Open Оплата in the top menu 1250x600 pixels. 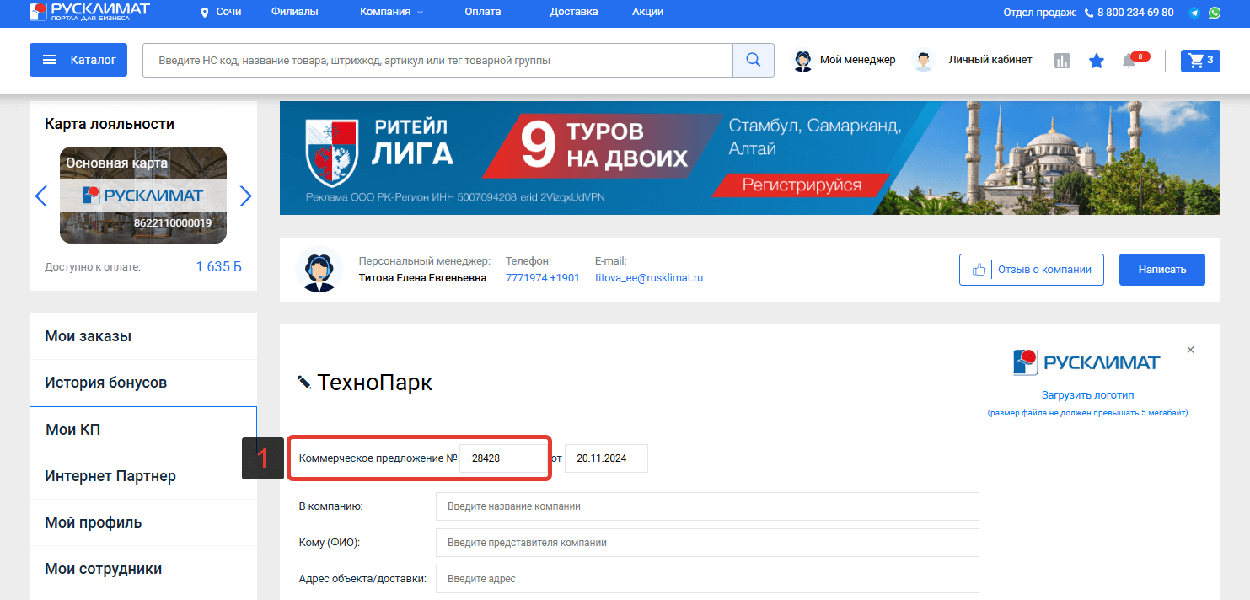[482, 12]
